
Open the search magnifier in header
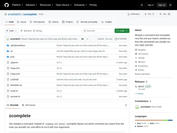pos(142,5)
